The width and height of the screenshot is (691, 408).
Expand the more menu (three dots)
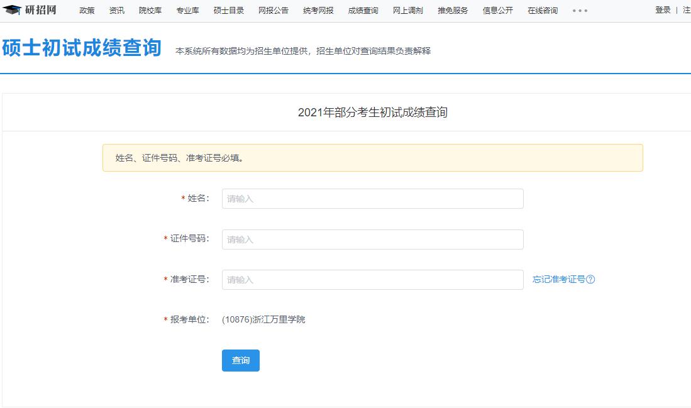580,11
